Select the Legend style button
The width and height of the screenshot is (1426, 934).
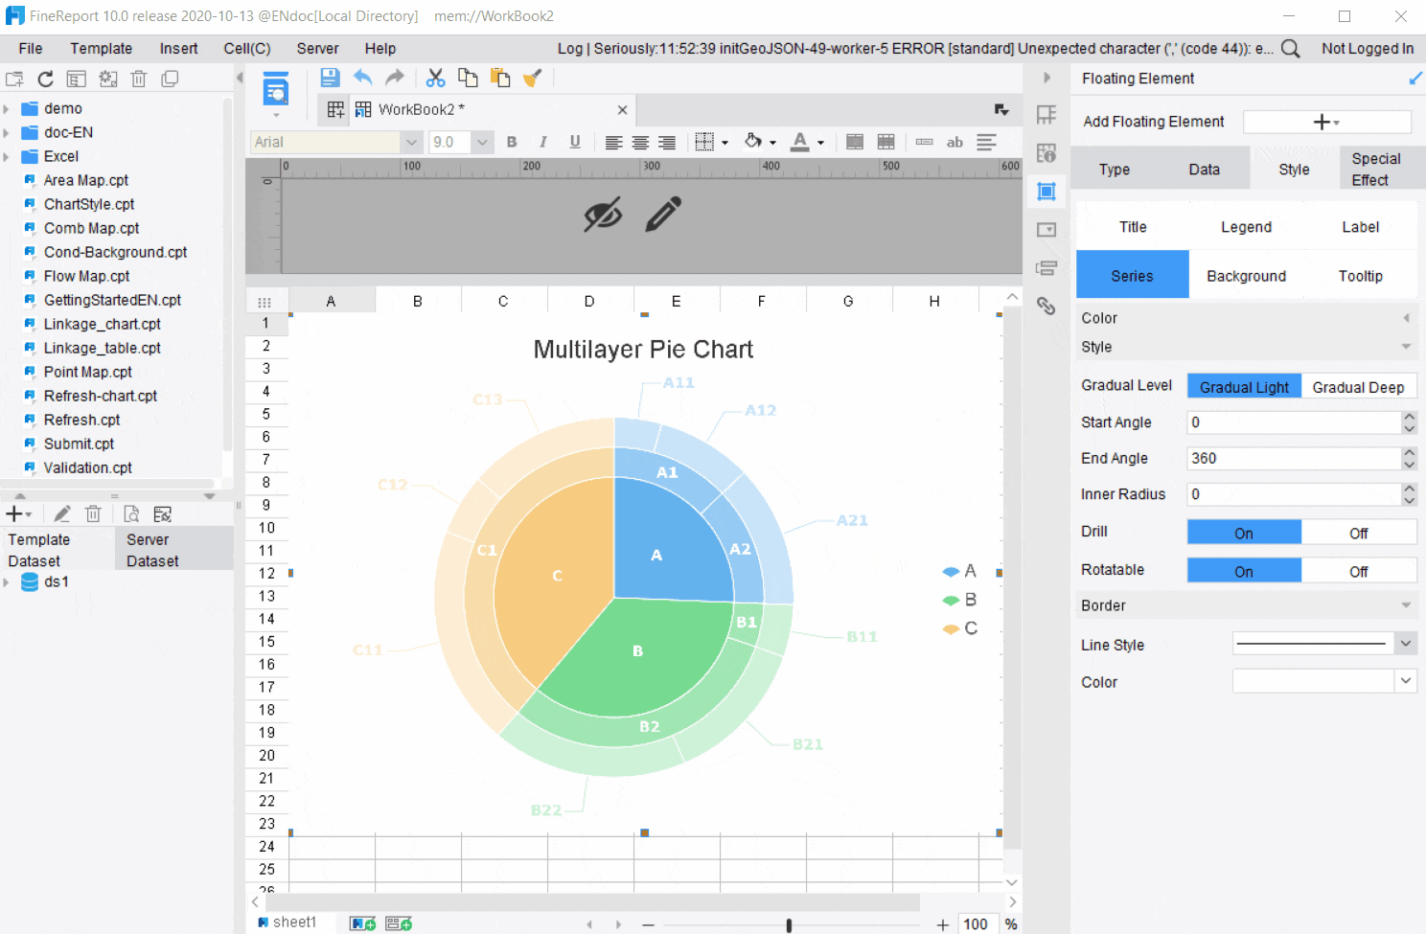[x=1246, y=227]
